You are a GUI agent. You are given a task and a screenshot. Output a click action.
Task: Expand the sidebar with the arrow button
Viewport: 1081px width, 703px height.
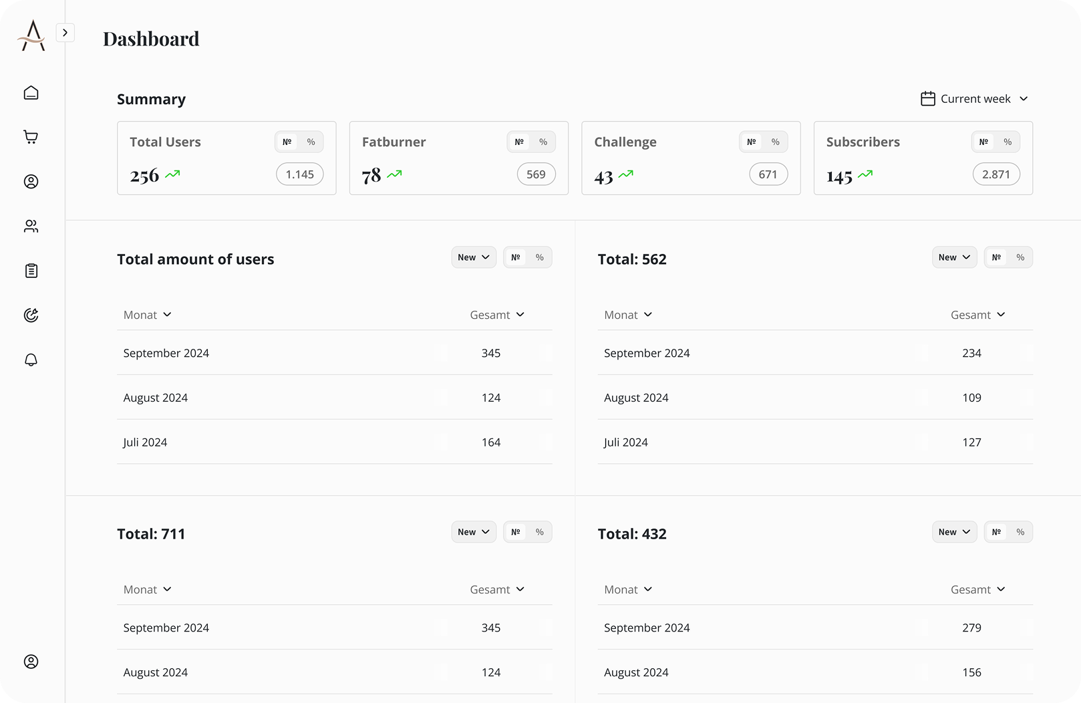click(65, 33)
